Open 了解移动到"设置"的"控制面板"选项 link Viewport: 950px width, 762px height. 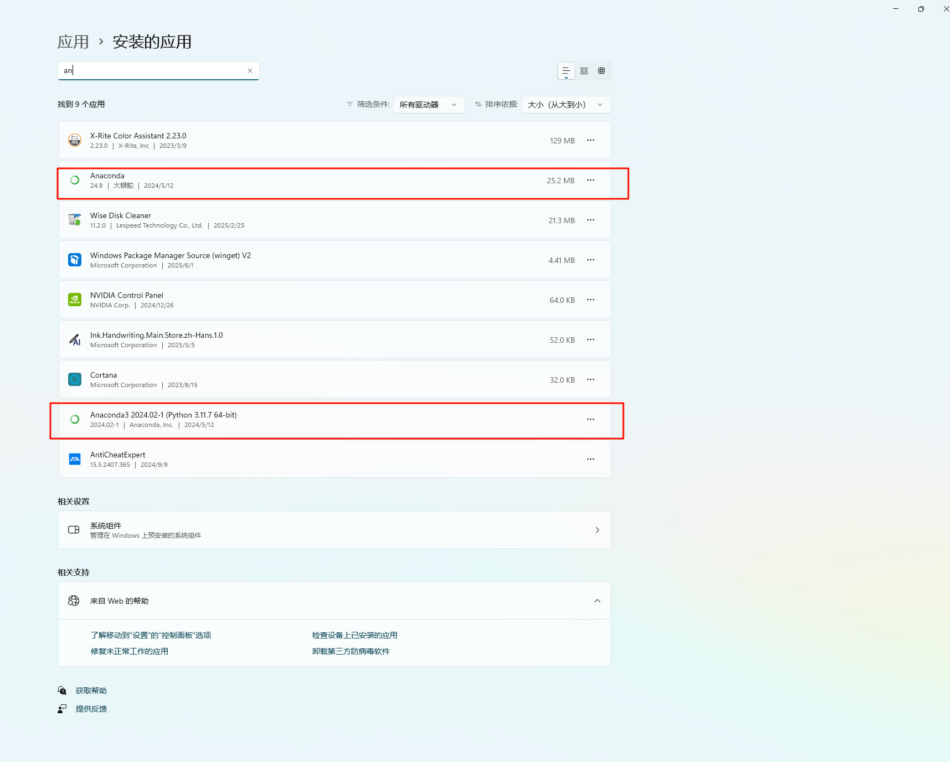pos(151,635)
